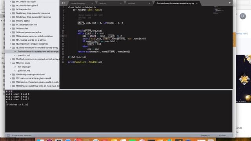The height and width of the screenshot is (141, 251).
Task: Click 'return min' line in editor
Action: (104, 52)
